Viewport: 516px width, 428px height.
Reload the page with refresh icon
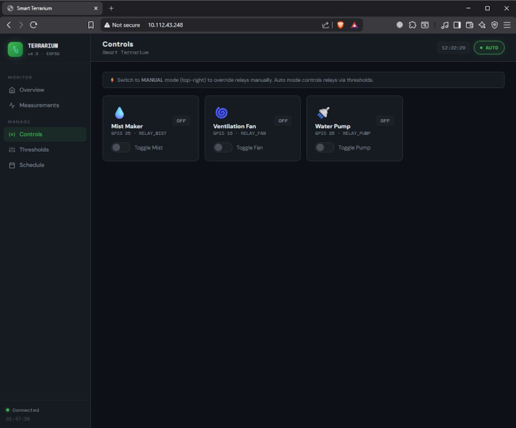pos(33,25)
